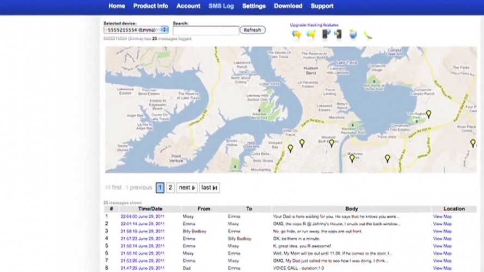Click the Search input field
The image size is (484, 272).
coord(206,30)
